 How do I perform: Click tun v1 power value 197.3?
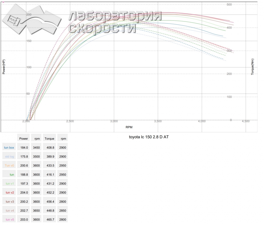click(x=24, y=183)
